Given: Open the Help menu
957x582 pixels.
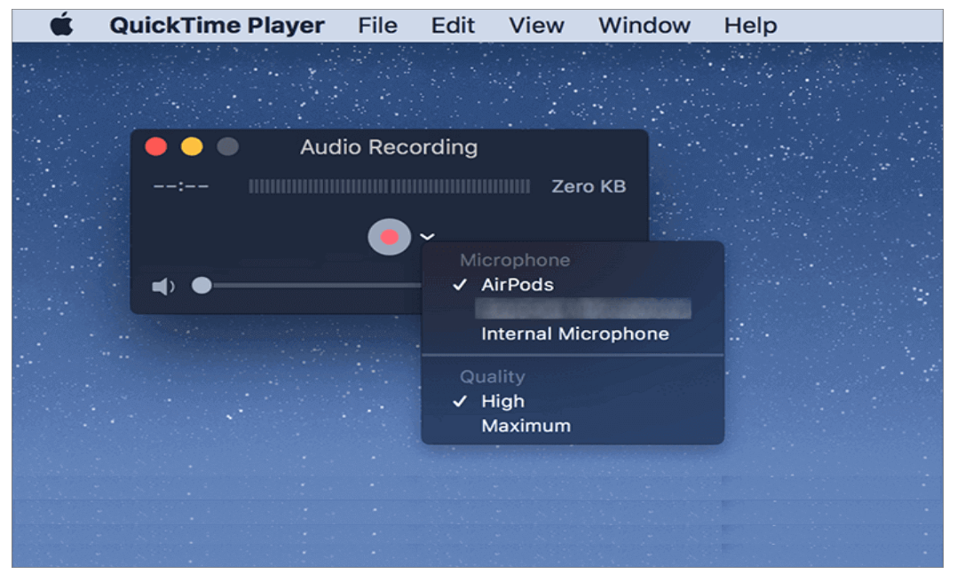Looking at the screenshot, I should [x=750, y=26].
